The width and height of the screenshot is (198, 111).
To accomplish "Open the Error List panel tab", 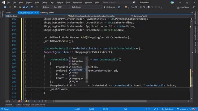I will [9, 105].
